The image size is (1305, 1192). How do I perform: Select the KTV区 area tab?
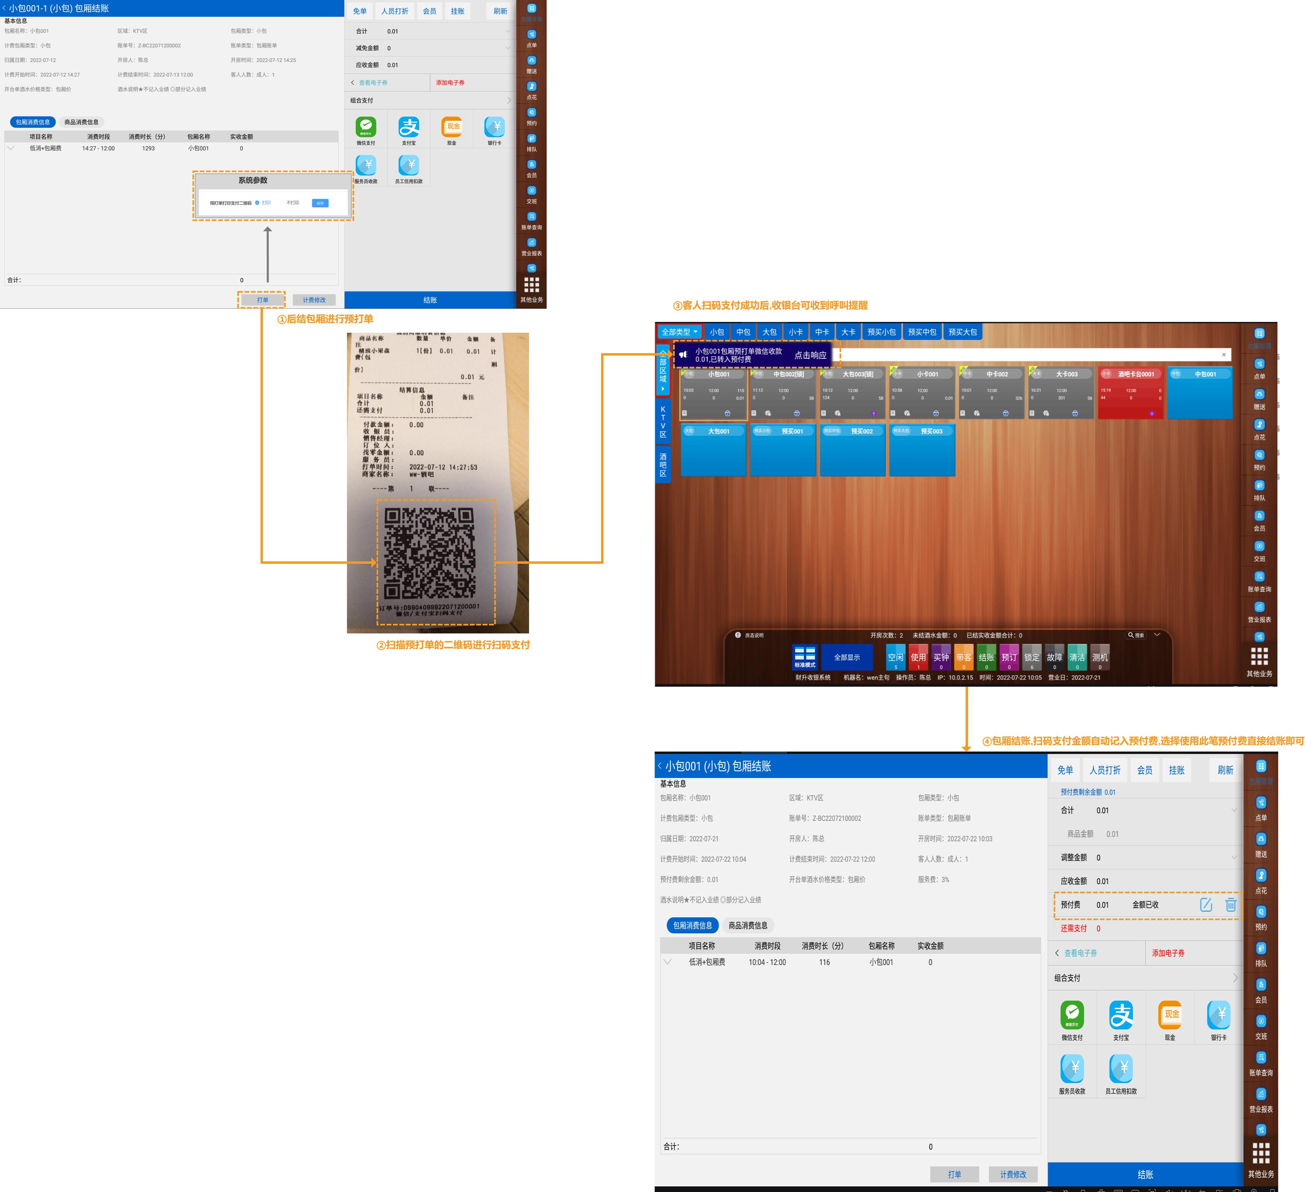click(663, 422)
